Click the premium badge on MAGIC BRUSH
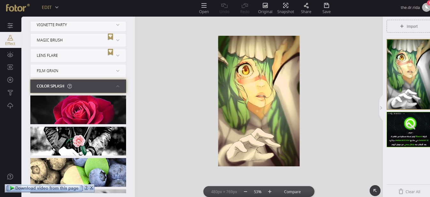This screenshot has width=430, height=197. coord(110,37)
